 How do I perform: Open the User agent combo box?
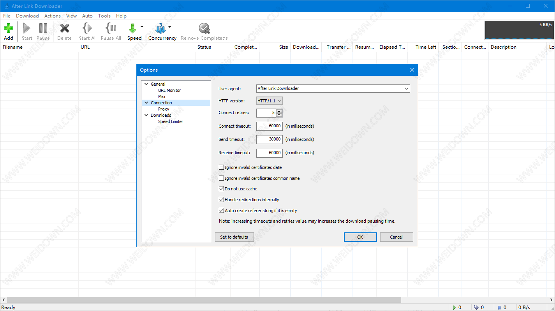click(333, 89)
